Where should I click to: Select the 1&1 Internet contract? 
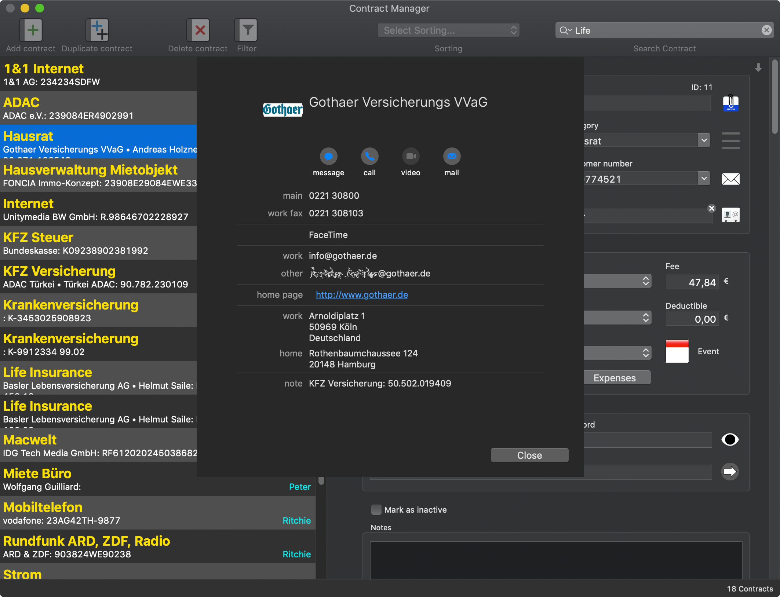coord(98,74)
